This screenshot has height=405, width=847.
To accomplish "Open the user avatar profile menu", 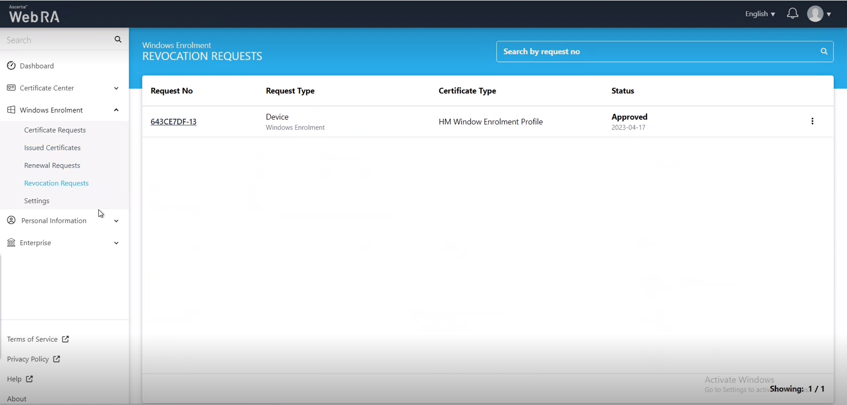I will click(819, 14).
